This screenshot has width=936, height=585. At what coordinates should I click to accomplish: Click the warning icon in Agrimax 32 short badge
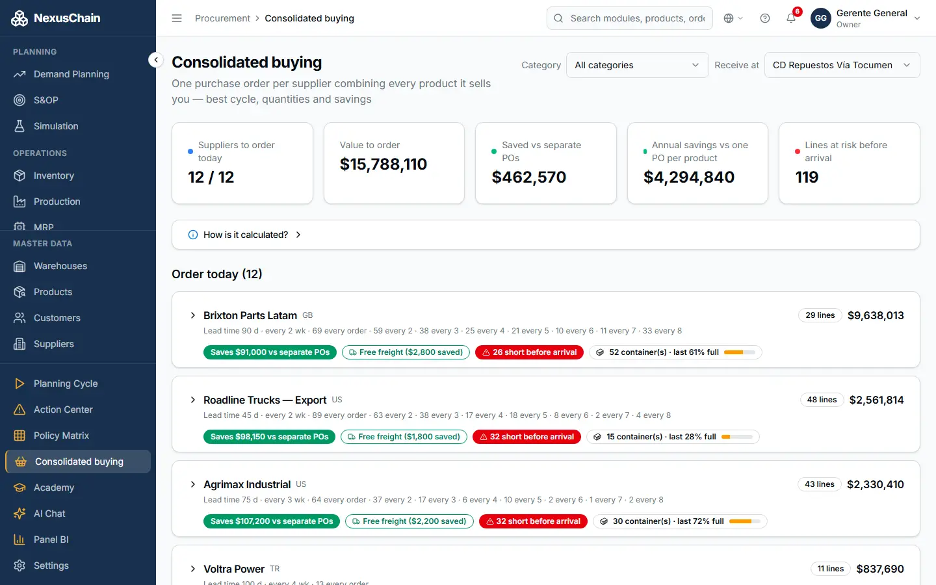click(490, 521)
